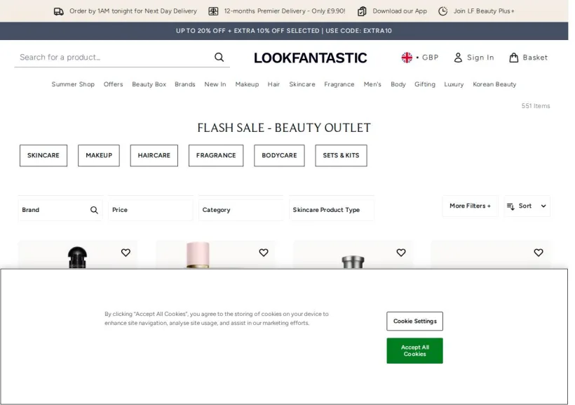Viewport: 575px width, 405px height.
Task: Click the Brand filter magnifier icon
Action: 94,210
